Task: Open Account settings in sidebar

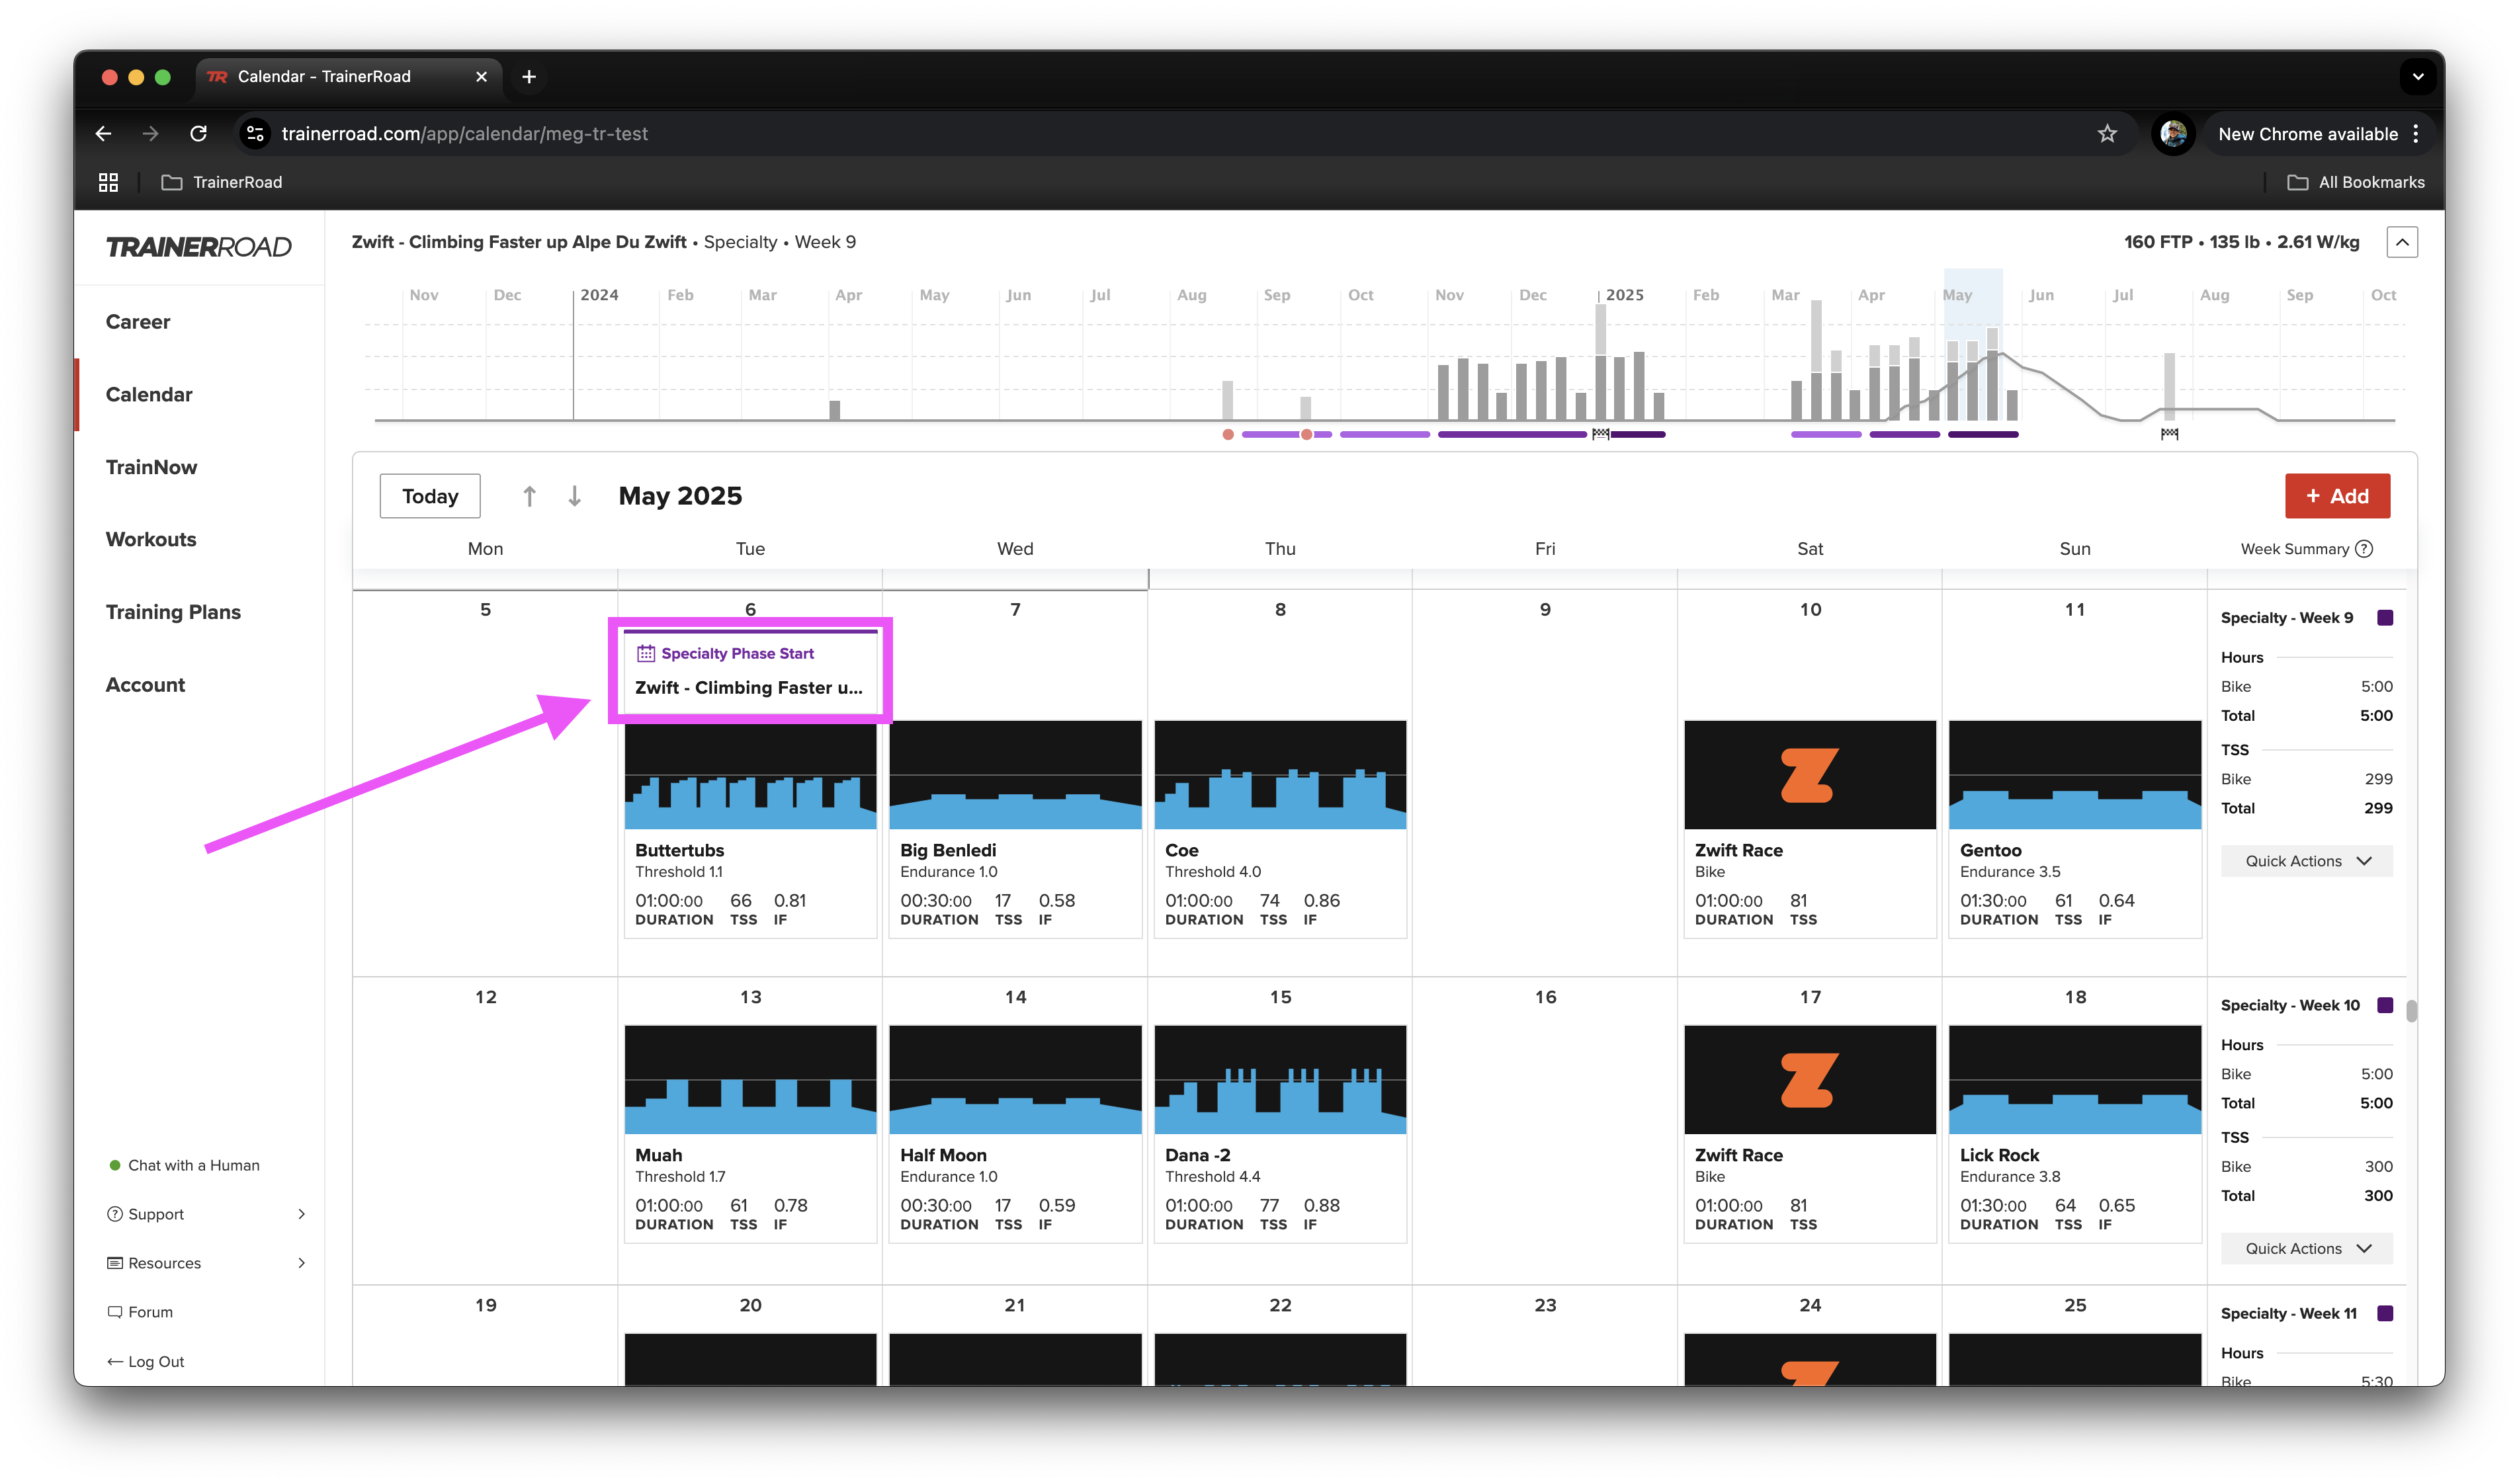Action: click(x=145, y=685)
